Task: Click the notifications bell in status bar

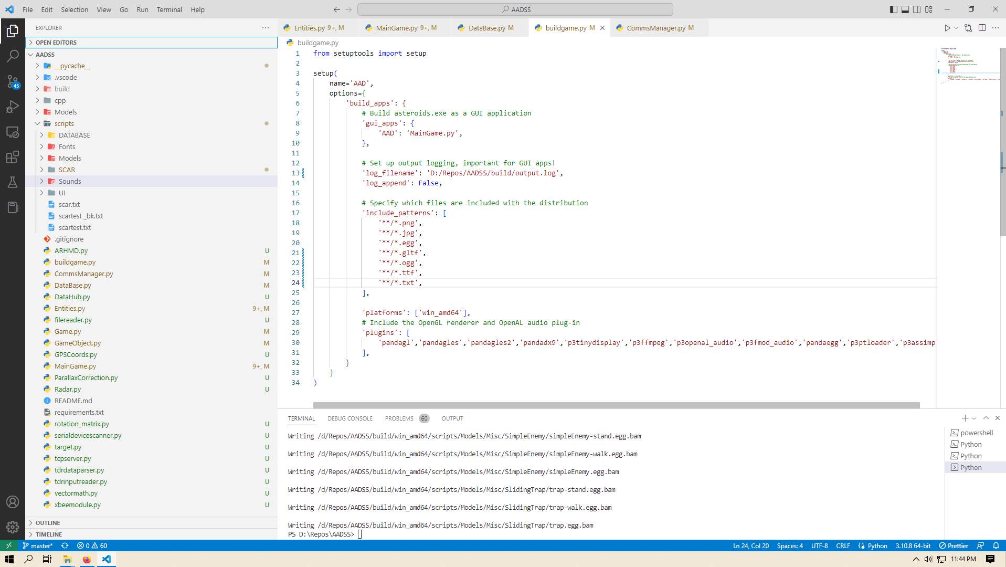Action: point(996,545)
